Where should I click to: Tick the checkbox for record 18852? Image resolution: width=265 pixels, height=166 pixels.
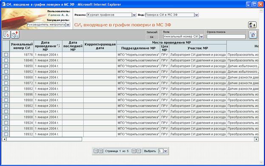tap(6, 72)
